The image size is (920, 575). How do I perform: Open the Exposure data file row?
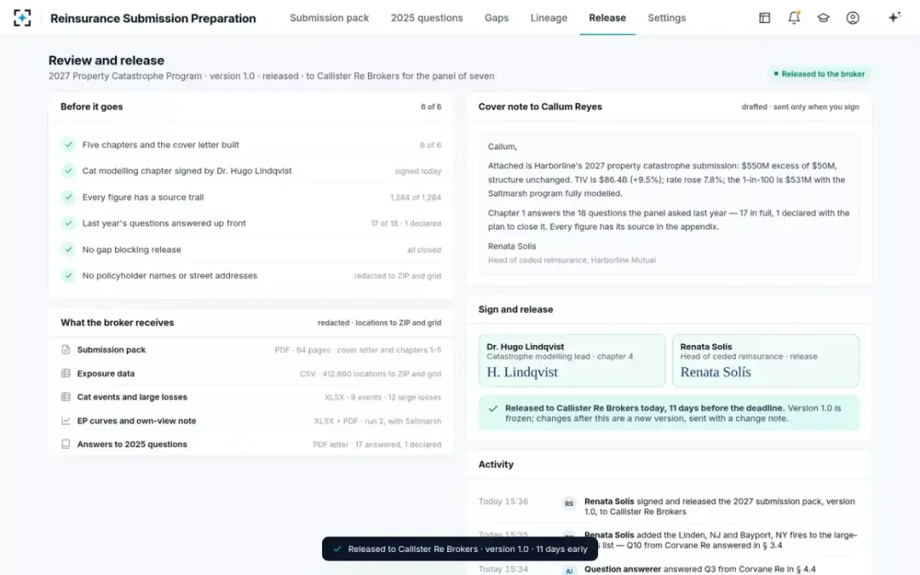click(251, 373)
